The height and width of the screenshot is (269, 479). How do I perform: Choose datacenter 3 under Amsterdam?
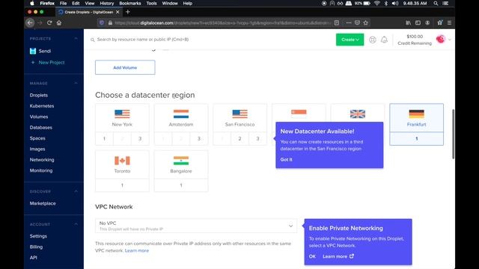coord(199,139)
